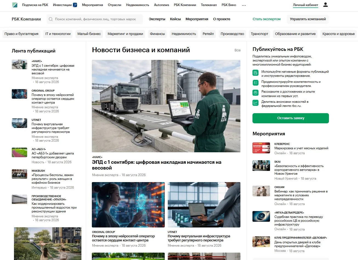Click the РБК Компании header title
Image resolution: width=358 pixels, height=260 pixels.
26,19
